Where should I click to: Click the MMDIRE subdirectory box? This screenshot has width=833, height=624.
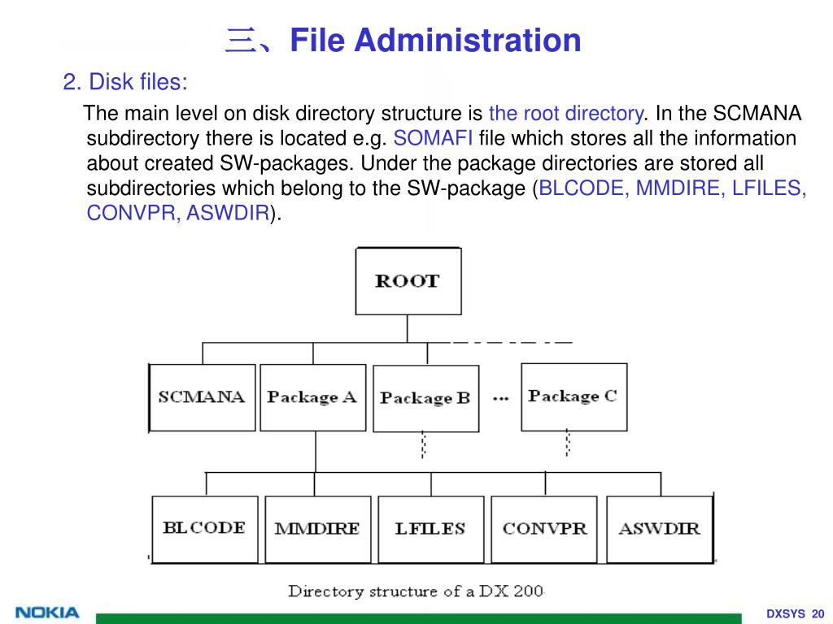(x=318, y=530)
